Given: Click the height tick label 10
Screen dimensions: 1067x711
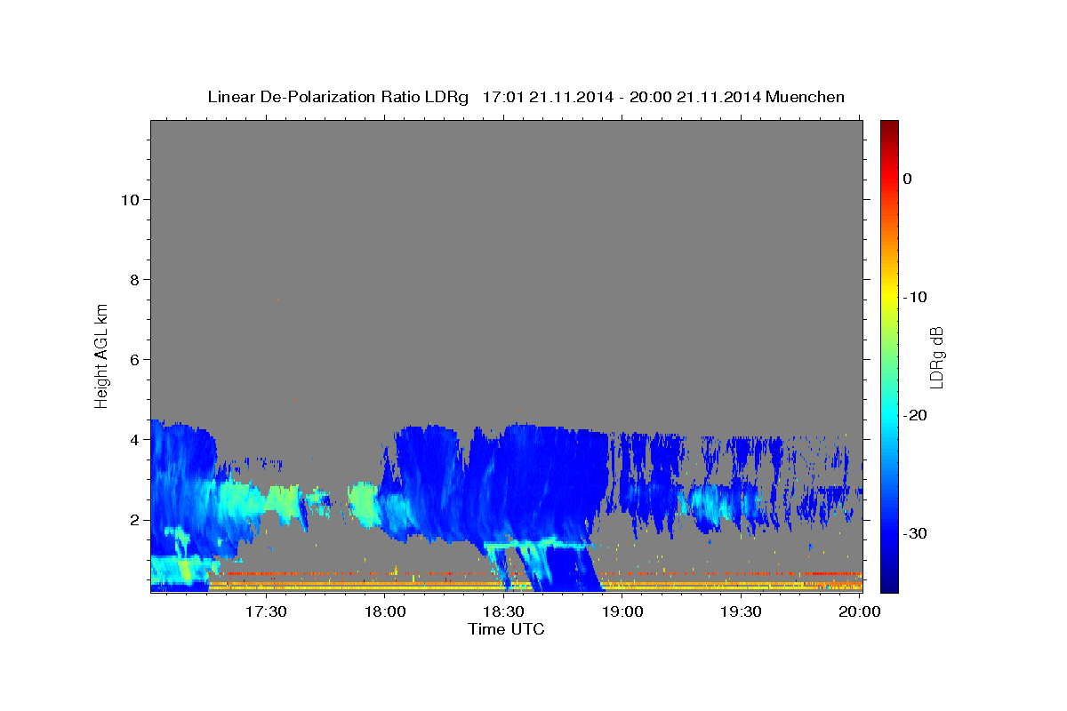Looking at the screenshot, I should tap(129, 200).
